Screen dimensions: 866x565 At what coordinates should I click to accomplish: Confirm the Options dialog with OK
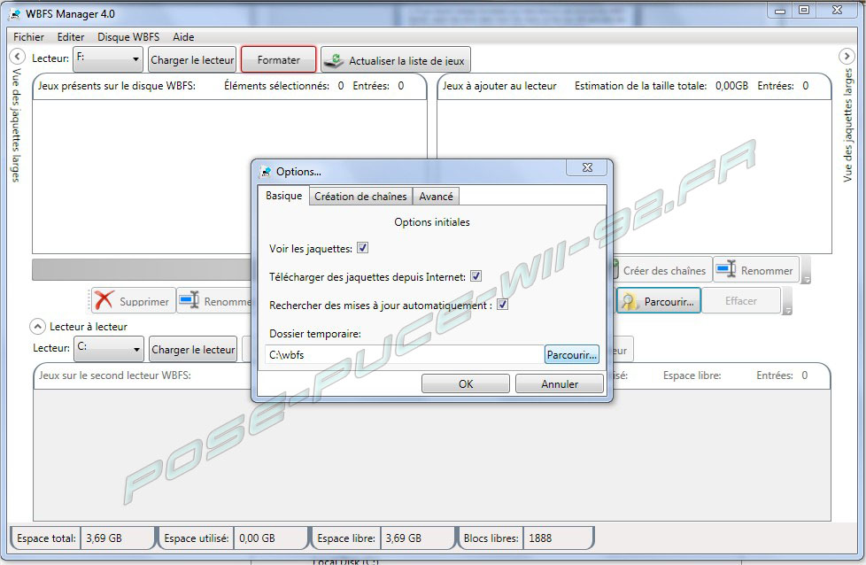click(466, 383)
